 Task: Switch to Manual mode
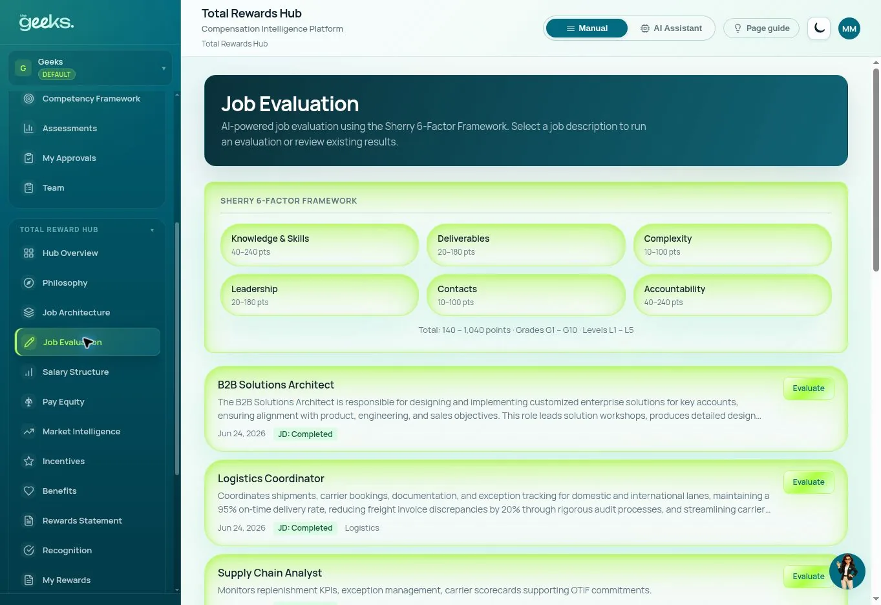pos(587,28)
